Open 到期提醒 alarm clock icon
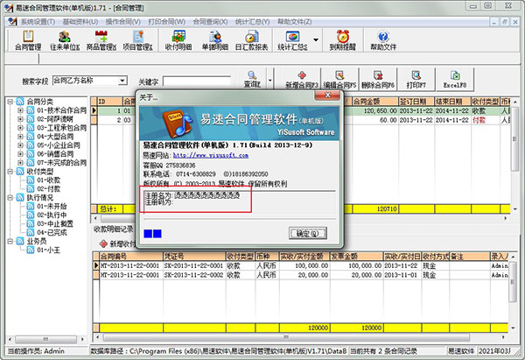The width and height of the screenshot is (525, 360). [342, 40]
